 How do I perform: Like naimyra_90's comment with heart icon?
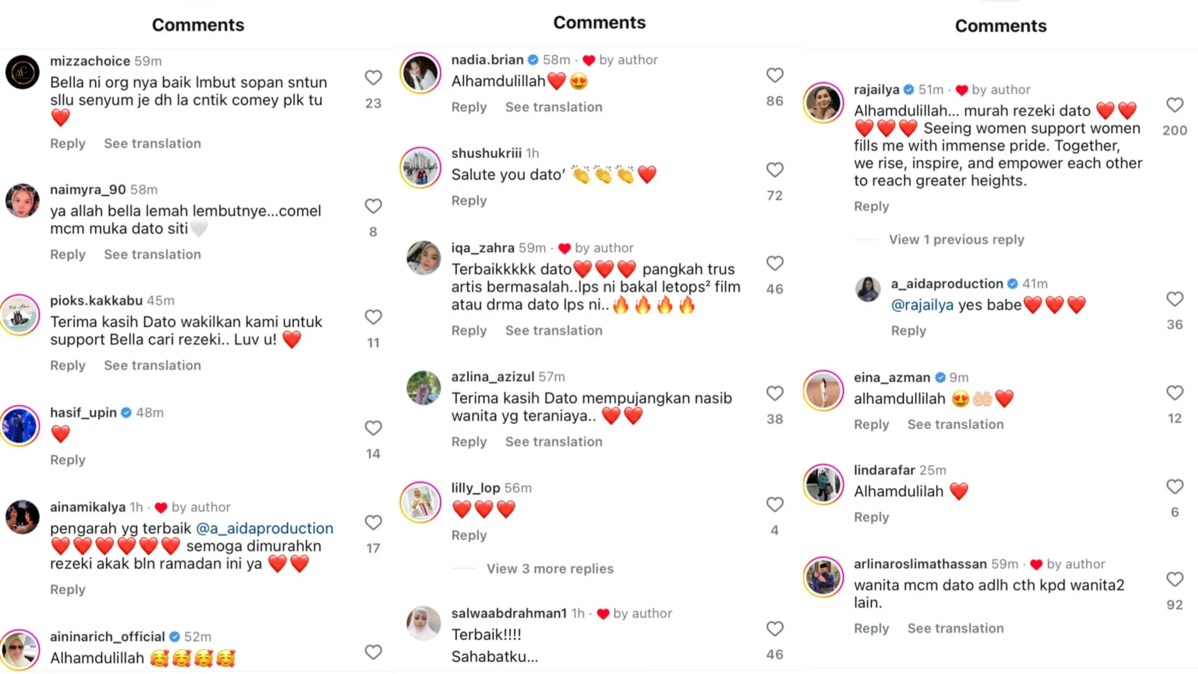coord(373,207)
